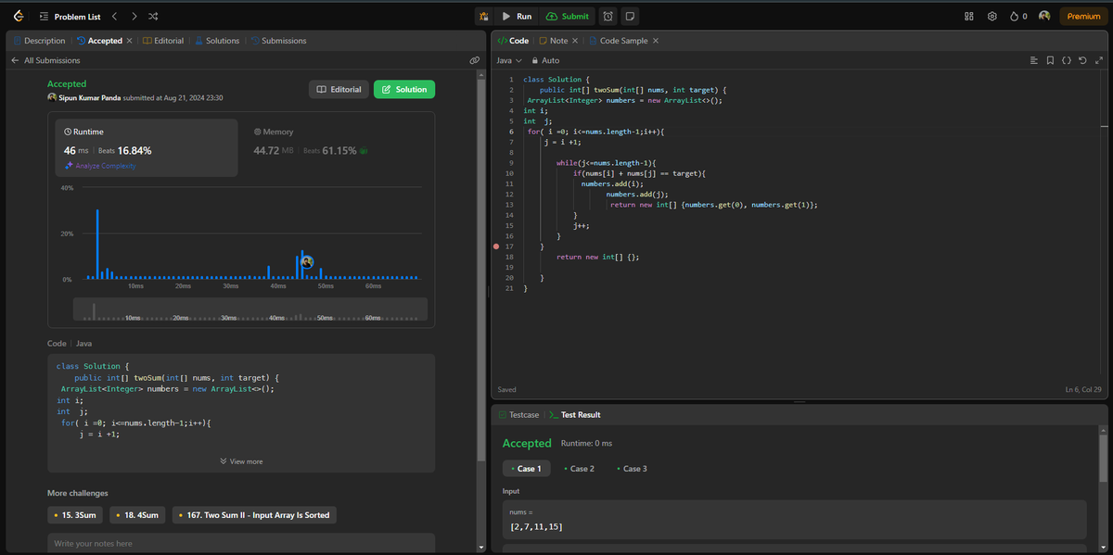1113x555 pixels.
Task: Click the green Solution button
Action: click(x=404, y=89)
